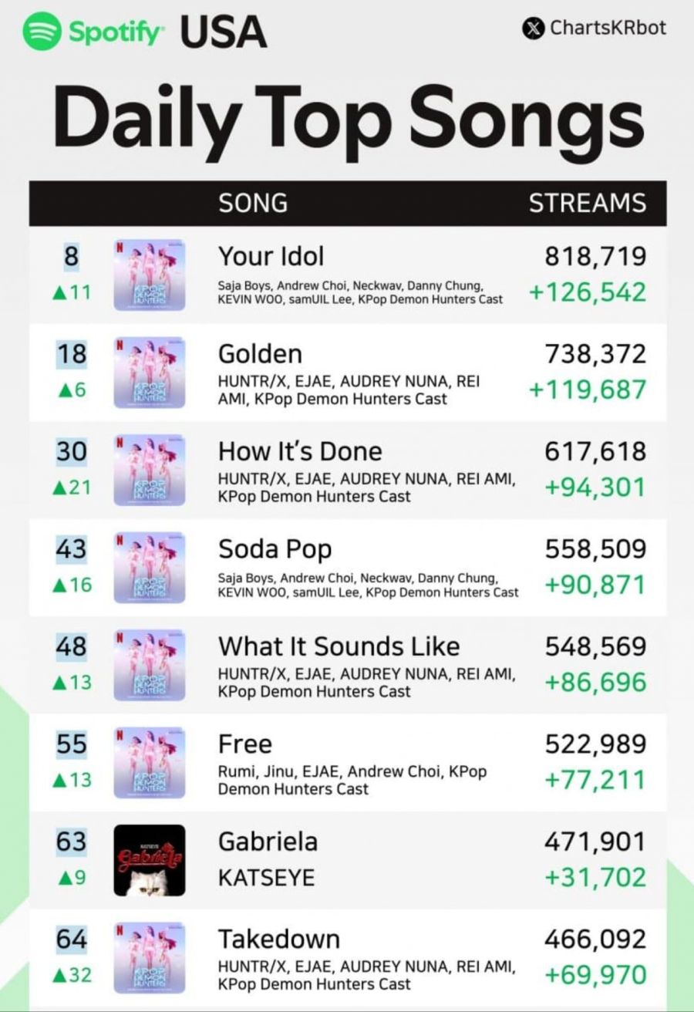The height and width of the screenshot is (1012, 694).
Task: Click the up arrow beside 32 for Takedown
Action: (59, 976)
